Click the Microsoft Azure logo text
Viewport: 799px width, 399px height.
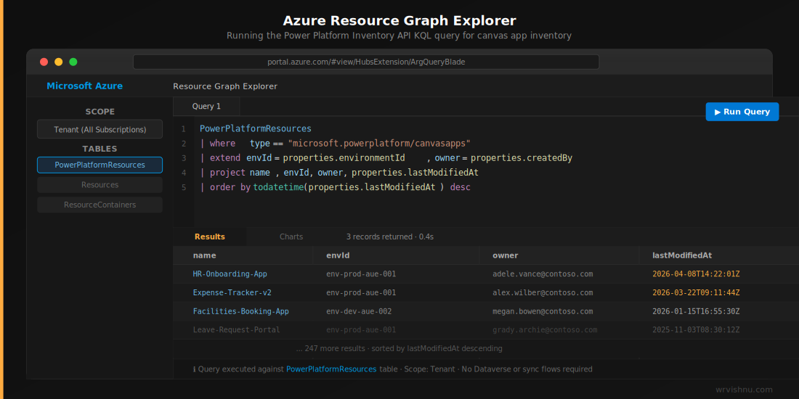coord(84,86)
